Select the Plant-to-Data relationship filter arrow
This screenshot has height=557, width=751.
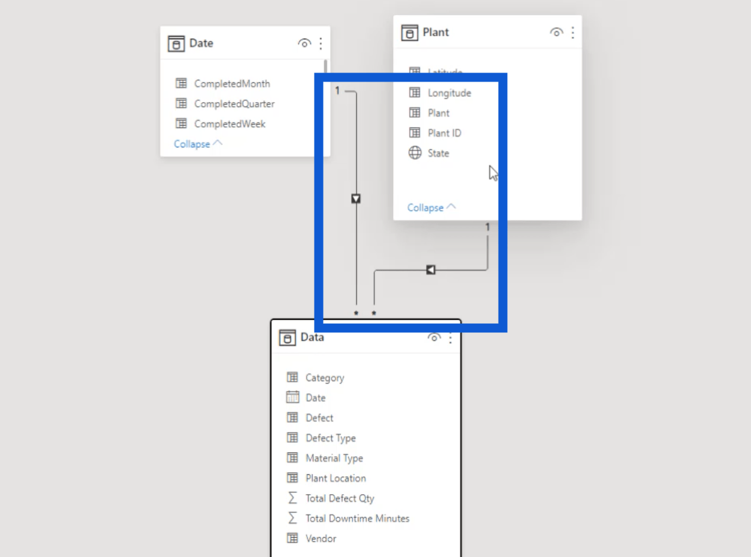[430, 269]
